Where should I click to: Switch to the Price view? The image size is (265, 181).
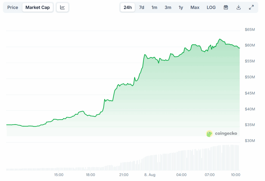pos(13,7)
